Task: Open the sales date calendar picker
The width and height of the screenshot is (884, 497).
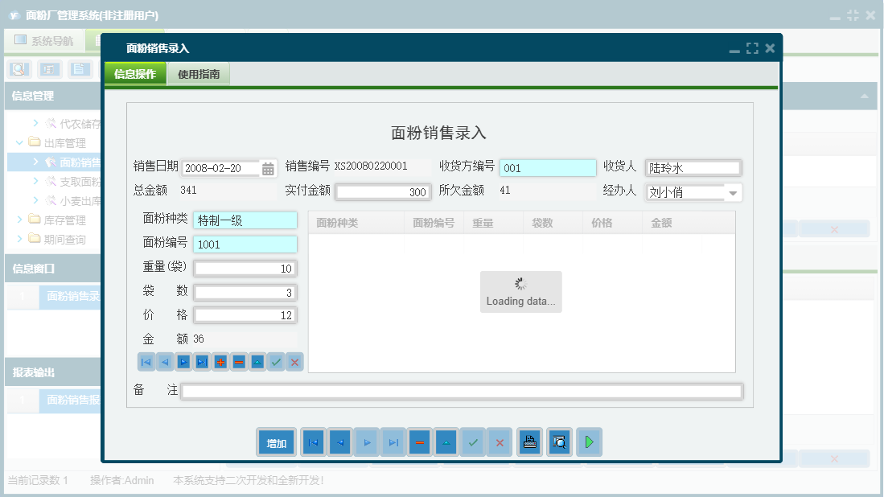Action: tap(267, 167)
